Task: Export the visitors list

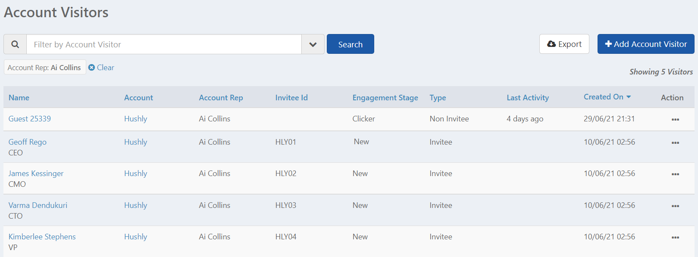Action: [x=564, y=44]
